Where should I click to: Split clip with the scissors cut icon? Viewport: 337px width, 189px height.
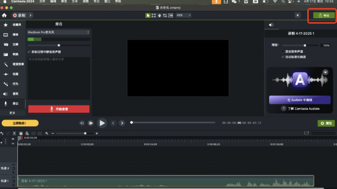[14, 133]
